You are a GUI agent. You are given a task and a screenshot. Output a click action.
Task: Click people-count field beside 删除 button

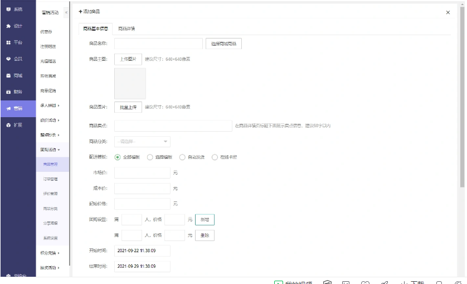[132, 235]
